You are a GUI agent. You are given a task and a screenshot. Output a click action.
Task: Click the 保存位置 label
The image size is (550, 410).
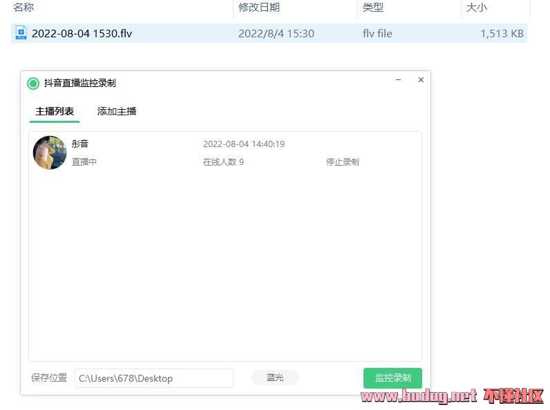pyautogui.click(x=49, y=378)
